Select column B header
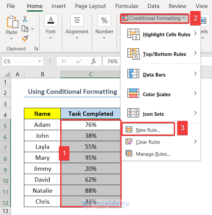Image resolution: width=212 pixels, height=215 pixels. coord(43,74)
